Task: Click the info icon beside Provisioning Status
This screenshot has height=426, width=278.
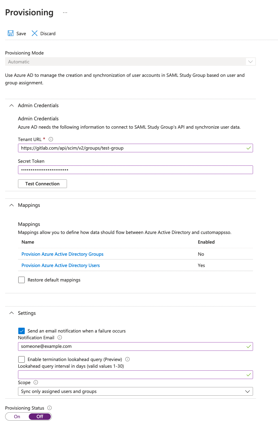Action: [x=49, y=408]
